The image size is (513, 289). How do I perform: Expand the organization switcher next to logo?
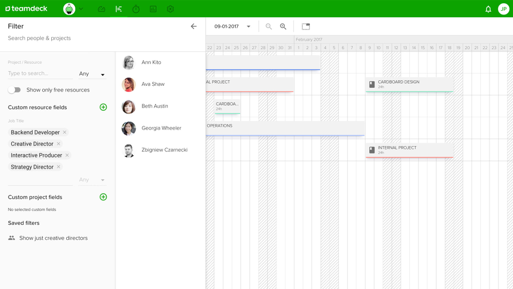point(81,9)
